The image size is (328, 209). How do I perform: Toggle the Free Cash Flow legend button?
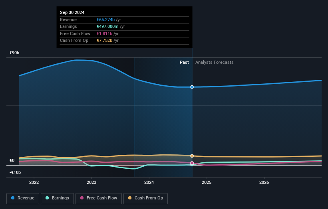pos(99,198)
